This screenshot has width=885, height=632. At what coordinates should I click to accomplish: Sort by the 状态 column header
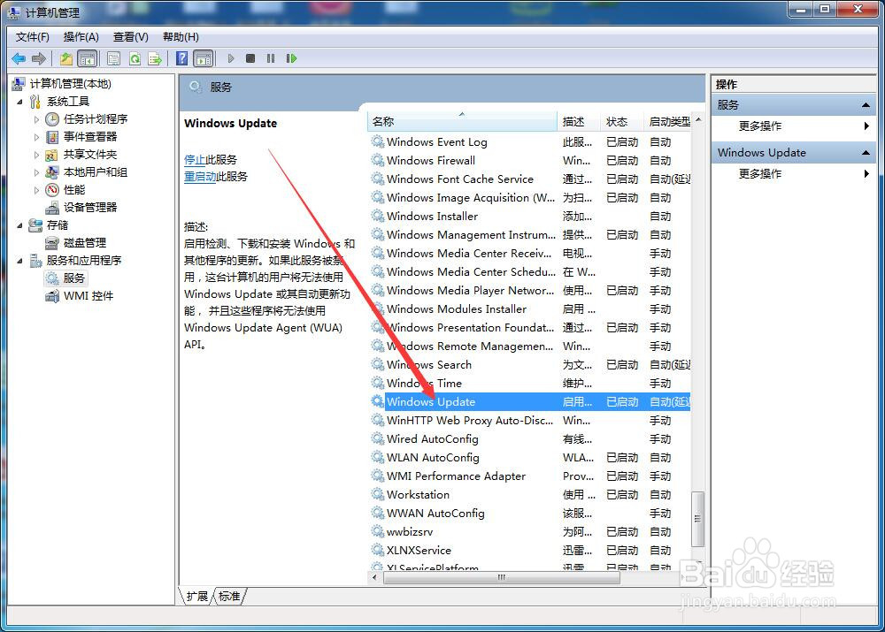click(x=621, y=121)
